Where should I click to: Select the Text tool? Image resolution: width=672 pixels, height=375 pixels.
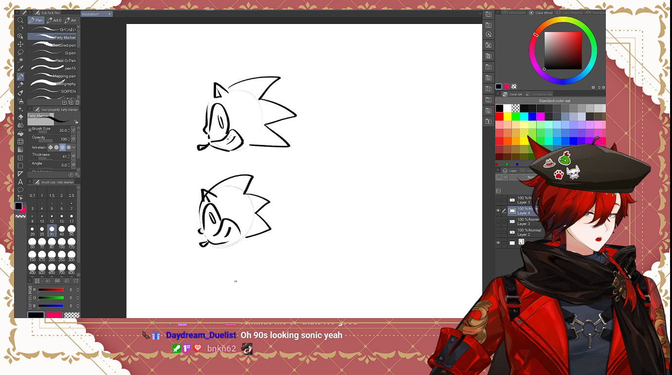(20, 182)
